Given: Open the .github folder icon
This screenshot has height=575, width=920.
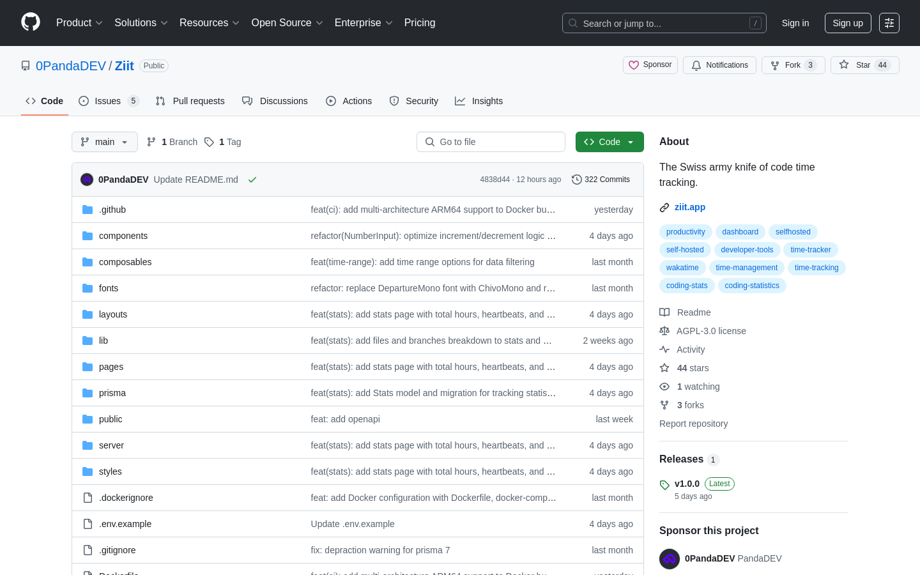Looking at the screenshot, I should pos(88,210).
